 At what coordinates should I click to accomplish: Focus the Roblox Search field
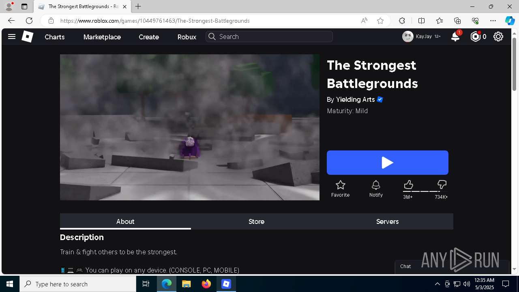coord(269,36)
